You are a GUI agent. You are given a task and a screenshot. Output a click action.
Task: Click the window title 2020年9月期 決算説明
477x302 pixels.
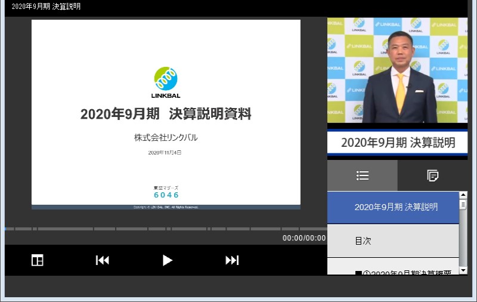(x=46, y=7)
